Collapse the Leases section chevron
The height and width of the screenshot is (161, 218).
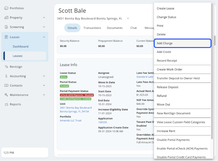tap(44, 37)
